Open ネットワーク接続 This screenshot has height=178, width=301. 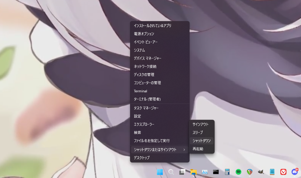coord(160,67)
